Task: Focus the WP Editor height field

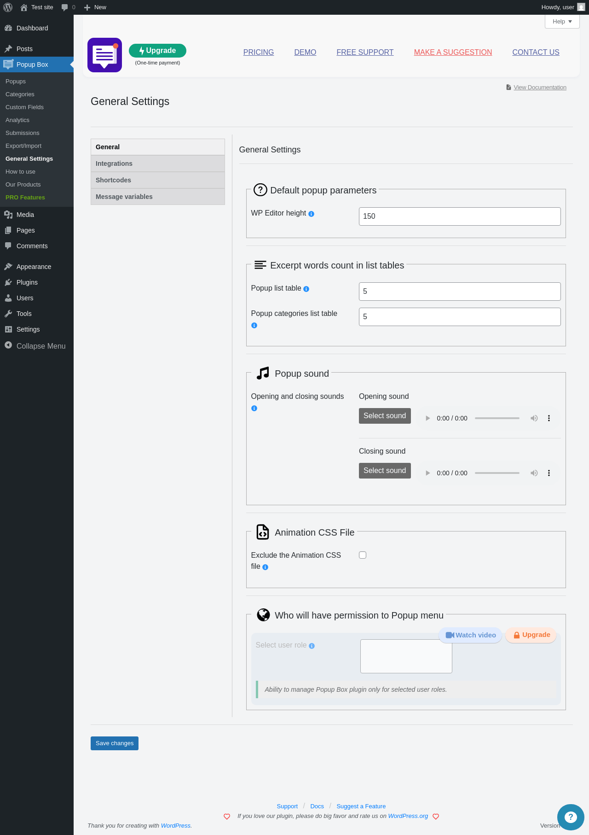Action: pos(460,216)
